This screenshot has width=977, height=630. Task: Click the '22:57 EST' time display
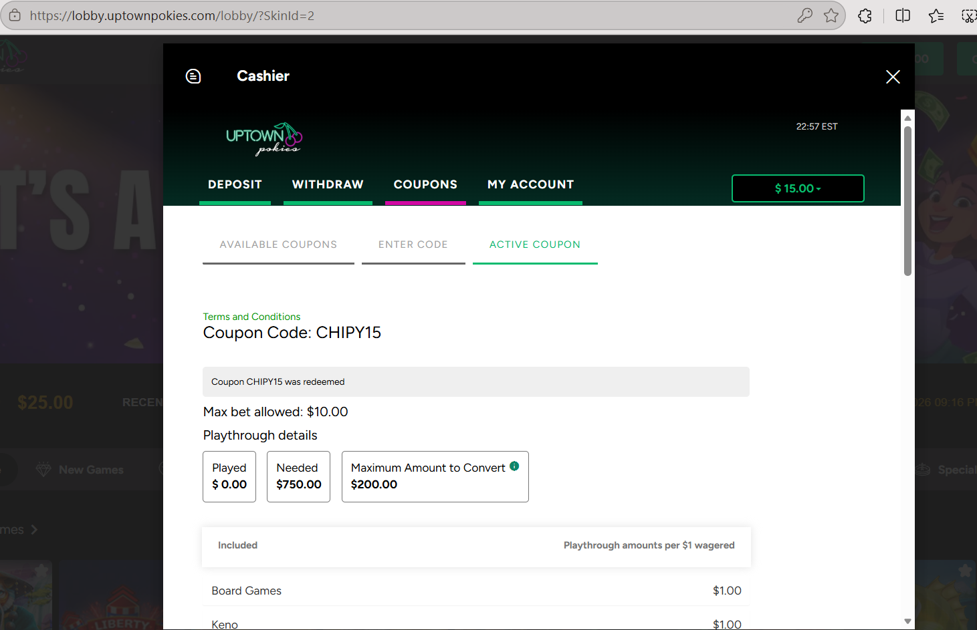(x=817, y=126)
